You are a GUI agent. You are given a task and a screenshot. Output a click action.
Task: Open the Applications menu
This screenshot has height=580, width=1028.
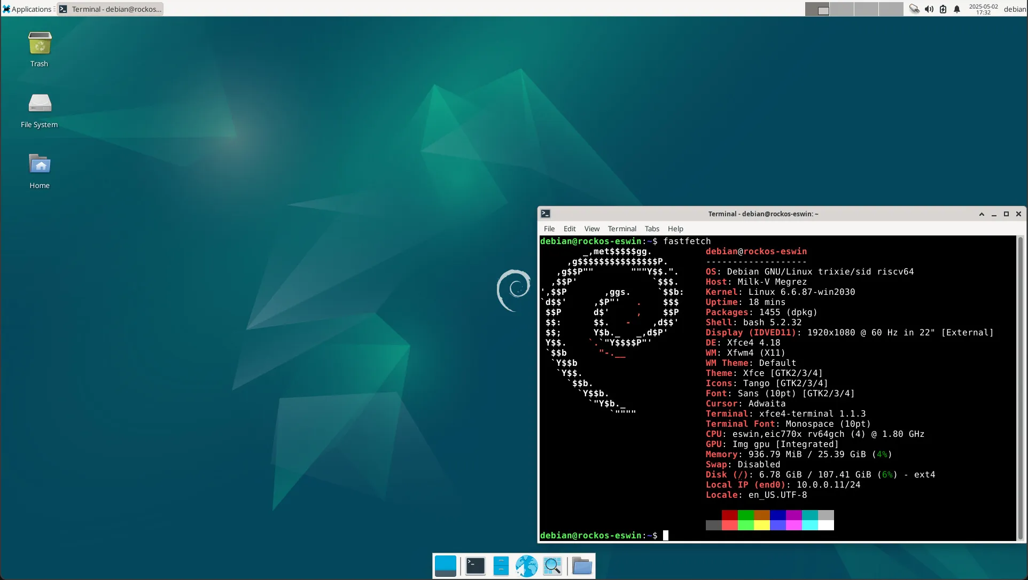[28, 9]
